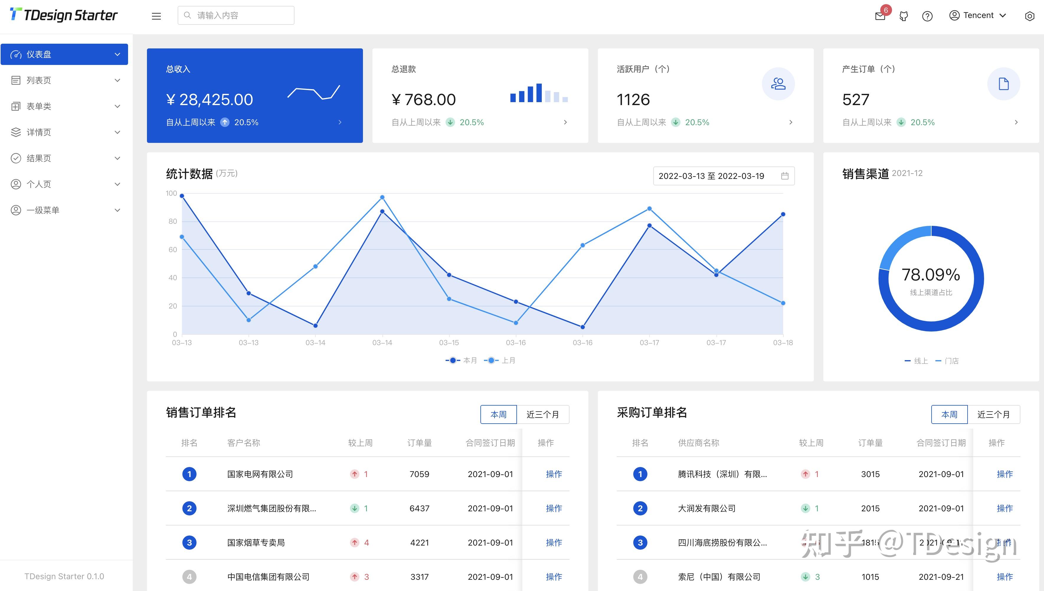Click the orders document icon
This screenshot has height=591, width=1044.
click(x=1003, y=84)
